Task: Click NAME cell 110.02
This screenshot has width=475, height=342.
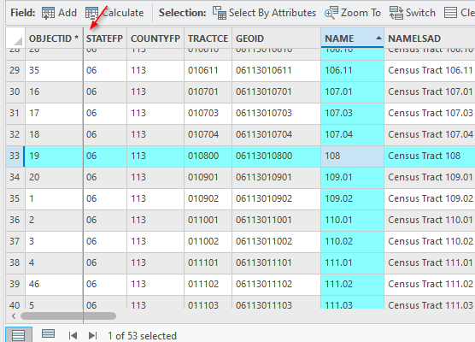Action: pyautogui.click(x=352, y=242)
